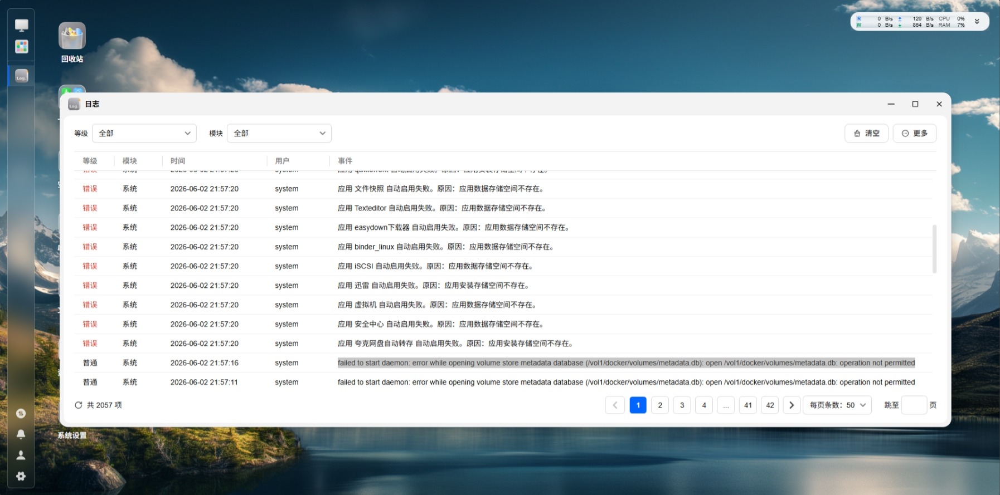Go to page 2
This screenshot has height=495, width=1000.
(660, 405)
